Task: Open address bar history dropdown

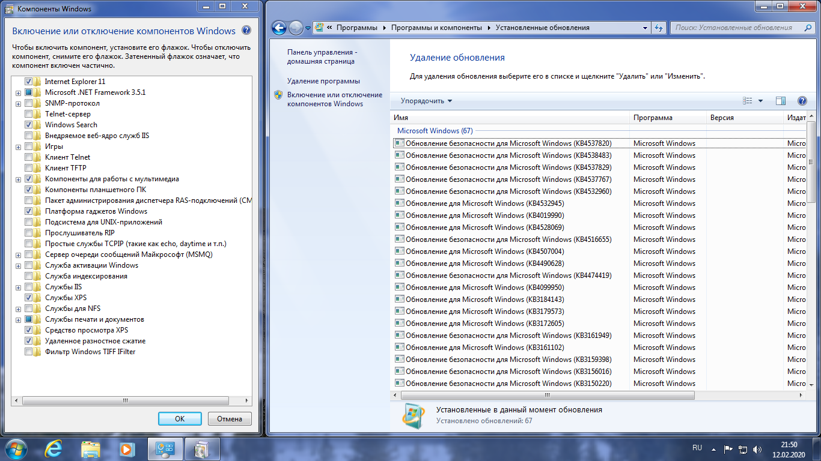Action: (645, 28)
